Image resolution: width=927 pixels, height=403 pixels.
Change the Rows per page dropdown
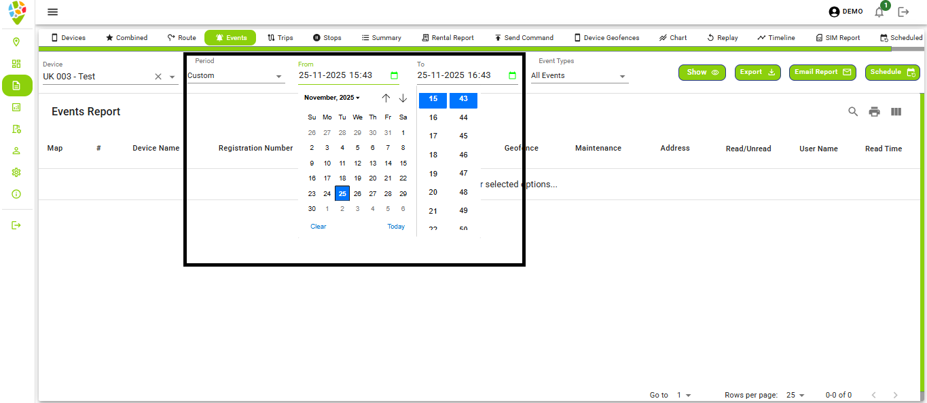pos(795,395)
